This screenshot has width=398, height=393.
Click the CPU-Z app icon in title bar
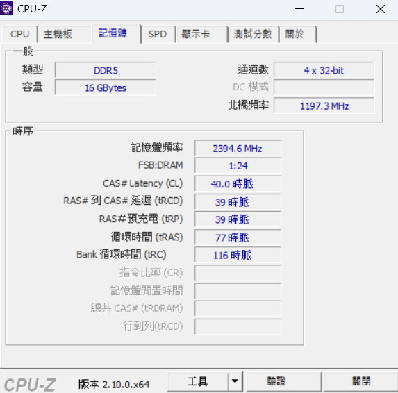(6, 9)
